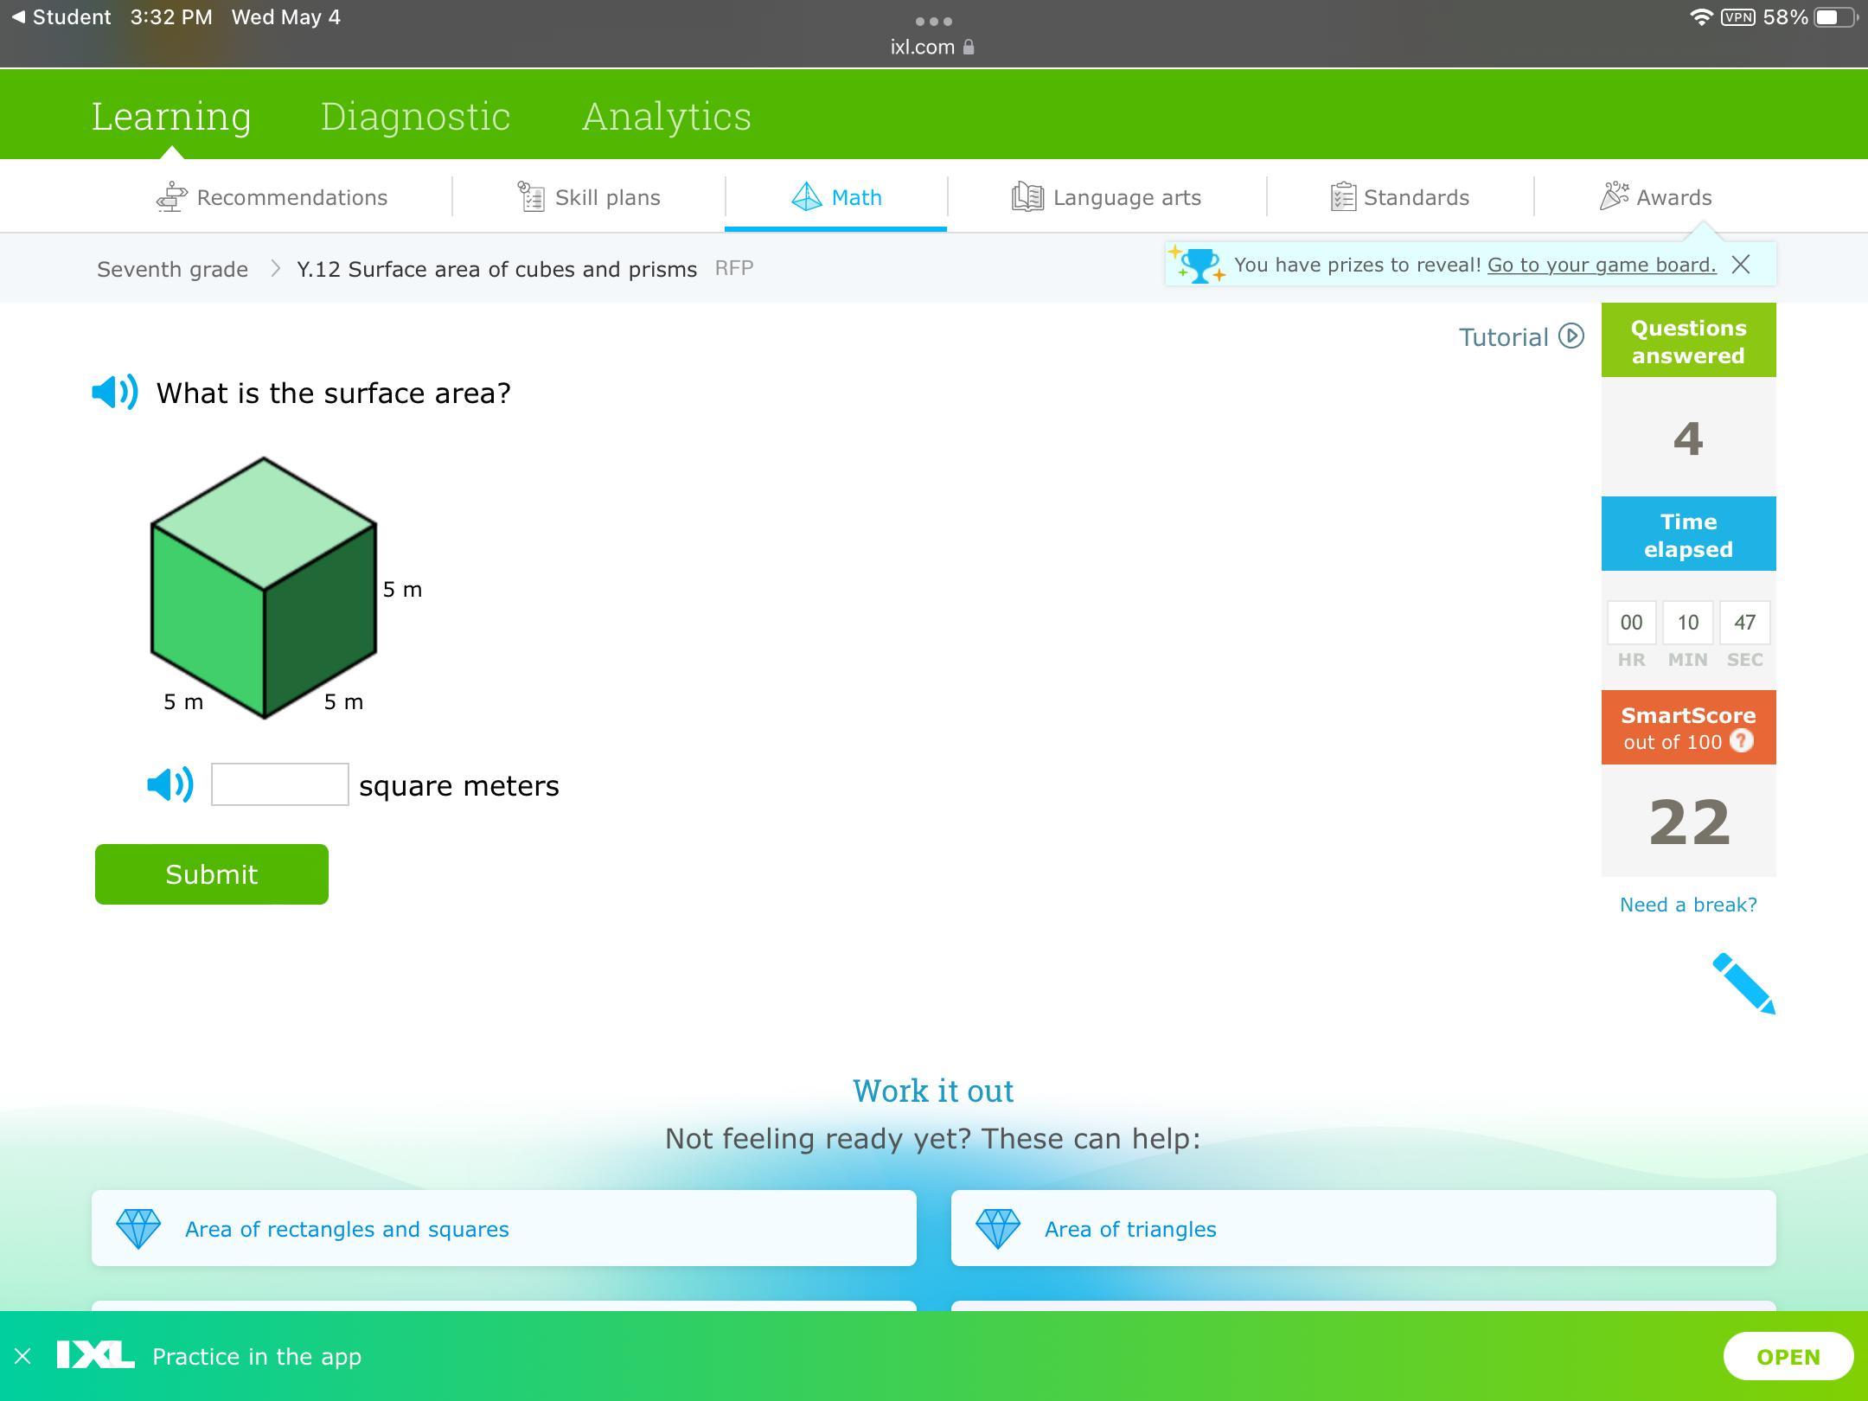The image size is (1868, 1401).
Task: Click the Need a break? link
Action: (1687, 905)
